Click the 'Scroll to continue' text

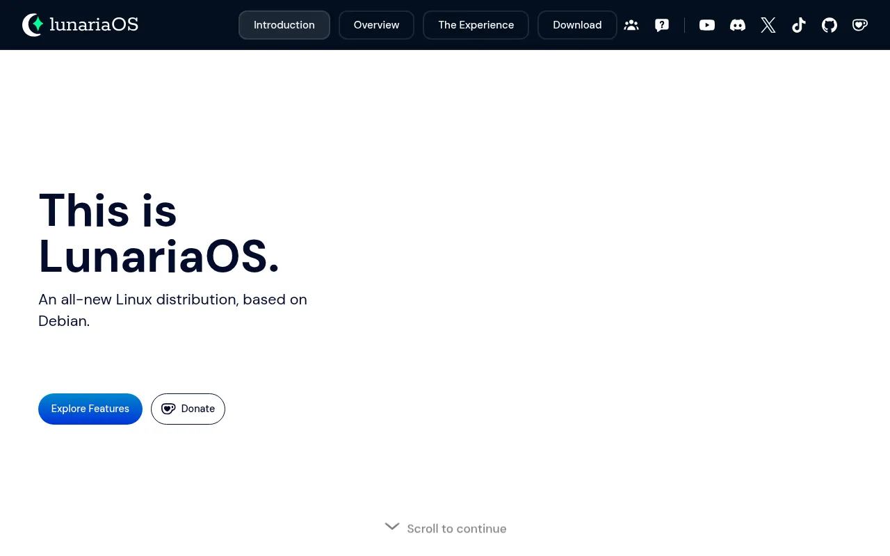coord(457,529)
